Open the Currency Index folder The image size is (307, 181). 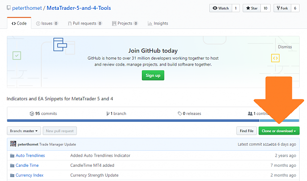pyautogui.click(x=29, y=175)
